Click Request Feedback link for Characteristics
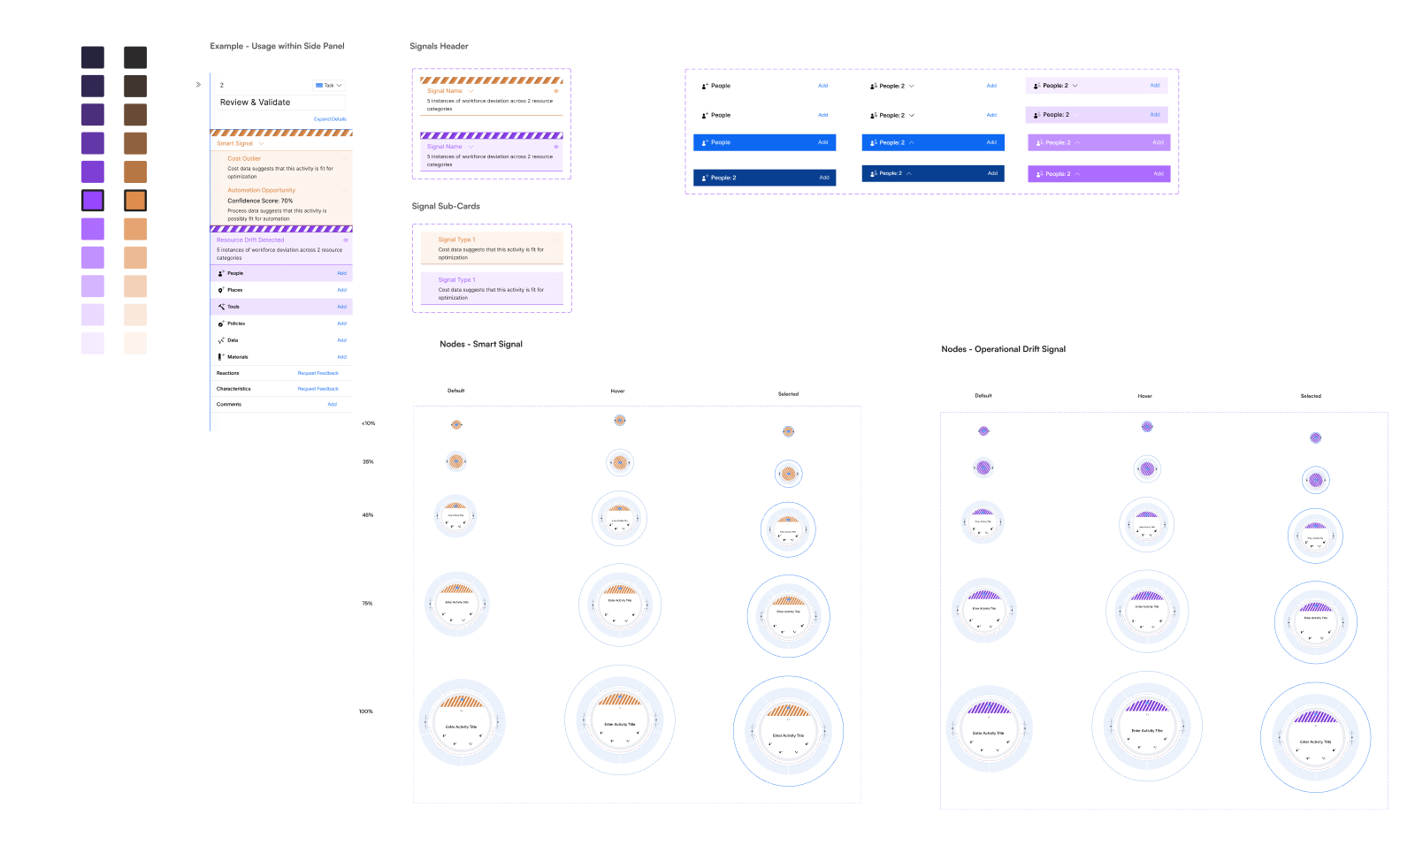 click(x=318, y=389)
